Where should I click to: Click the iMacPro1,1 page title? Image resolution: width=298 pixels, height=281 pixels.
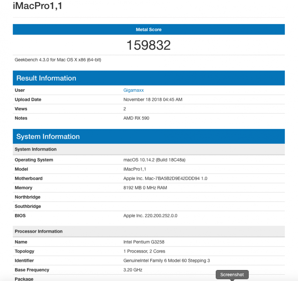coord(37,6)
